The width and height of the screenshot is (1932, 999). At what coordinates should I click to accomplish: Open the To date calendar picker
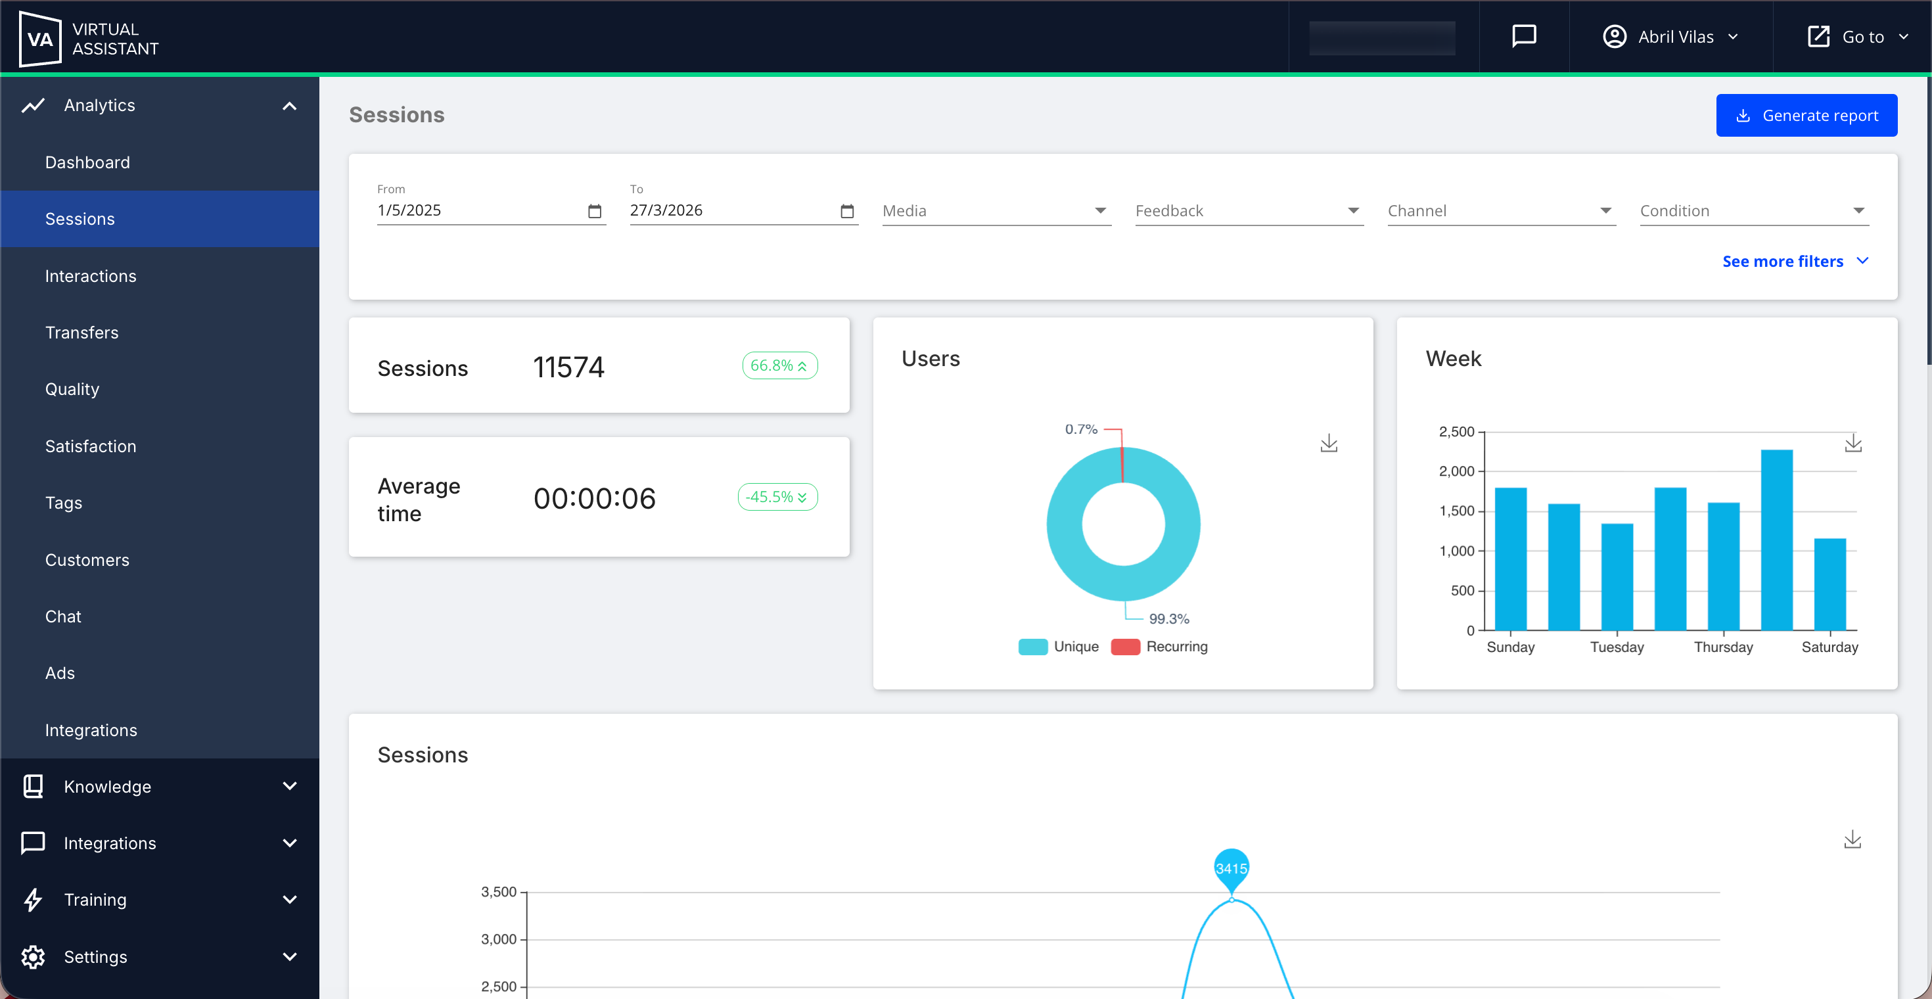[x=847, y=212]
